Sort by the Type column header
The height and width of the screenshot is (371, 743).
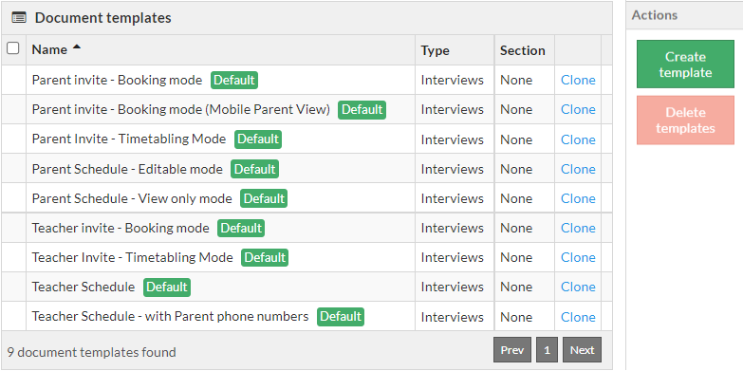[435, 50]
